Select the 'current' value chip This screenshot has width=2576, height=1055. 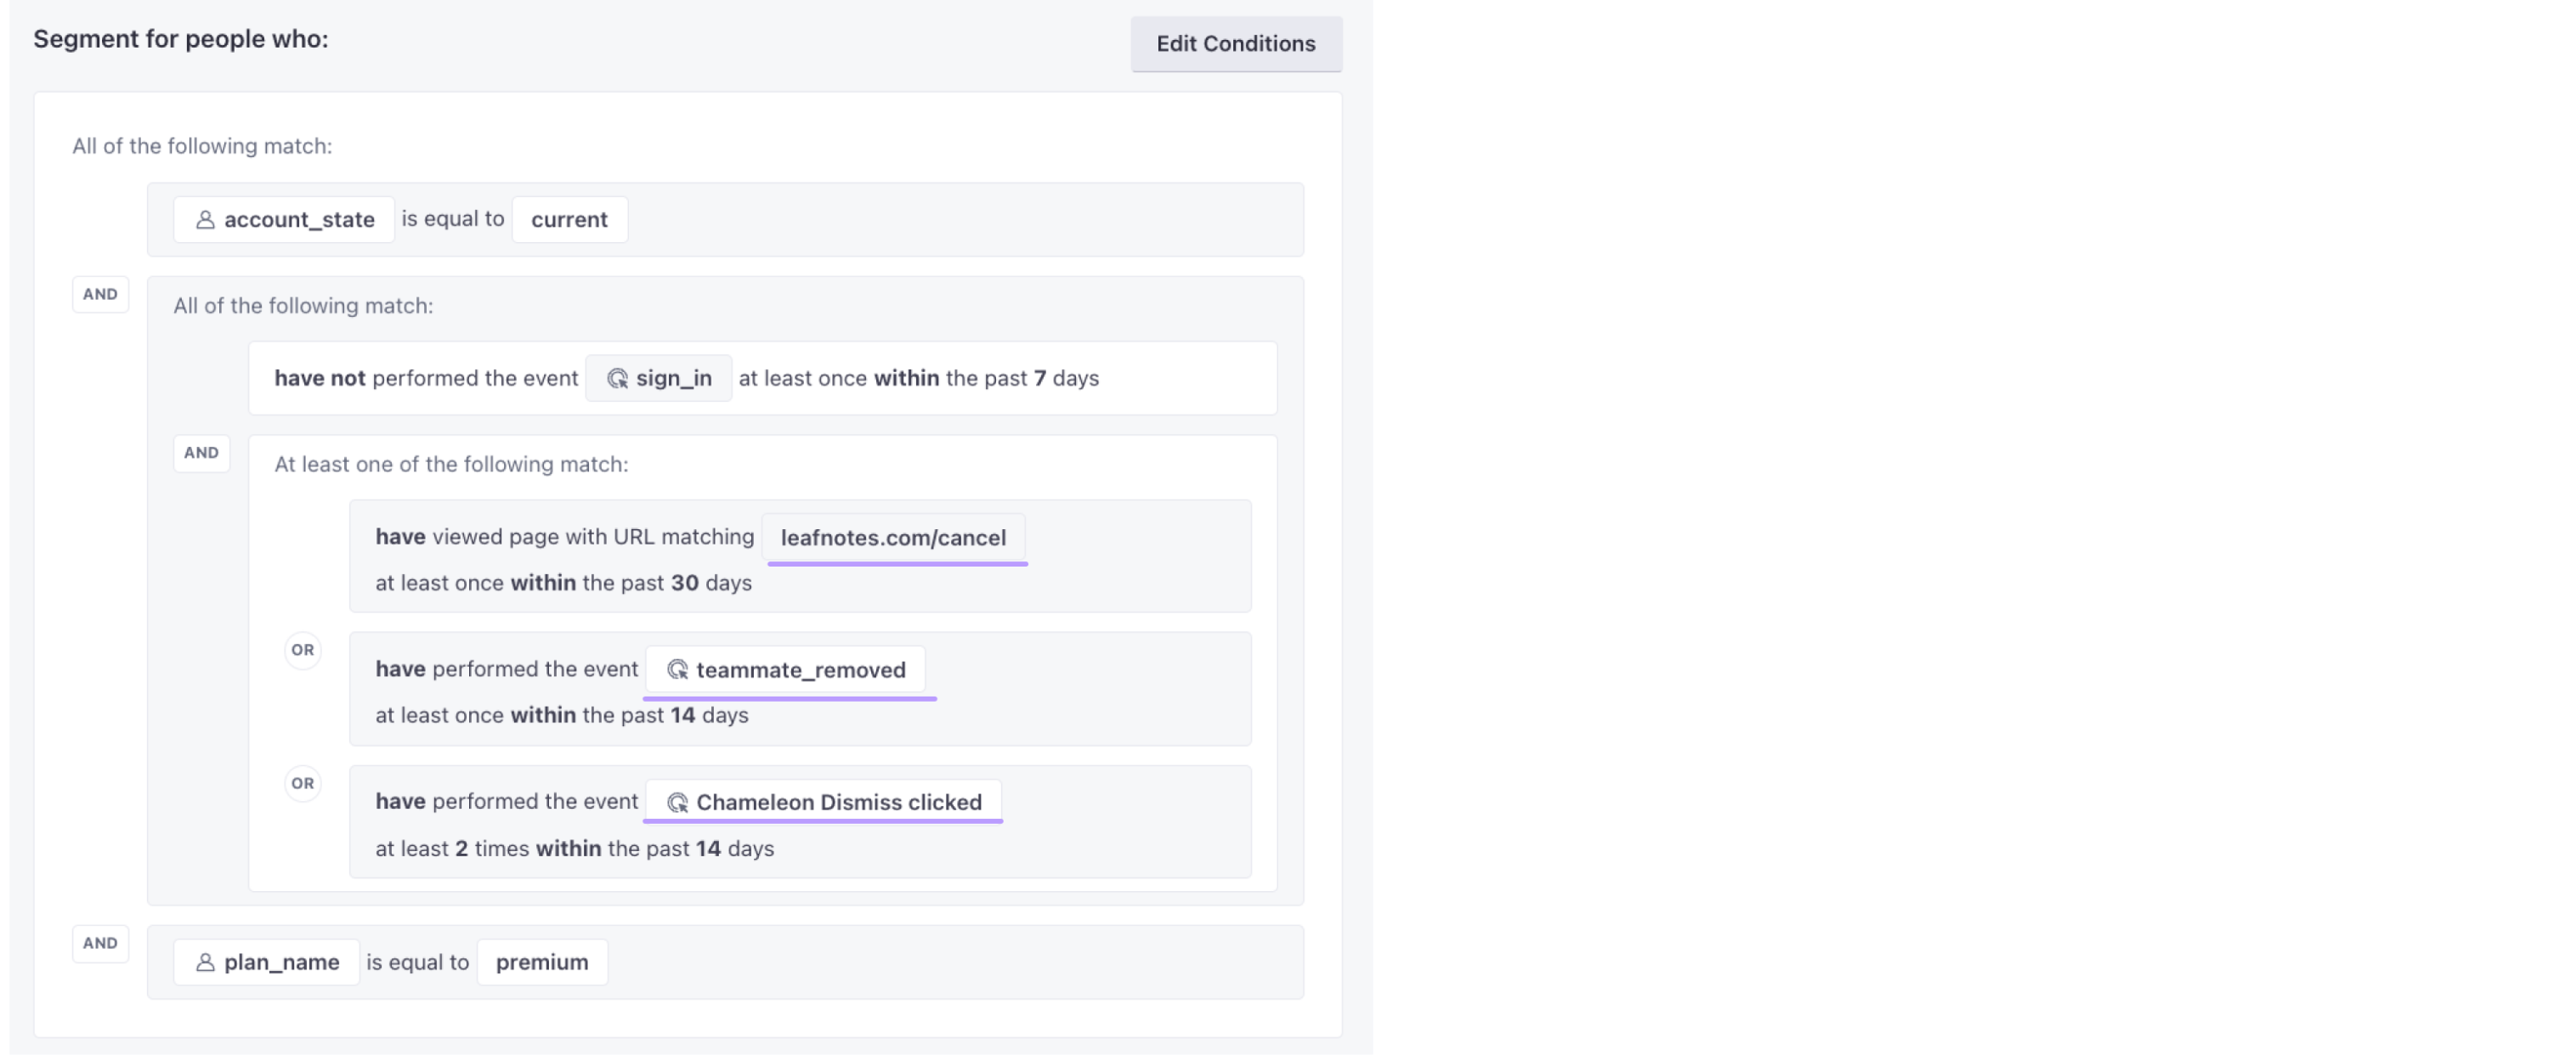[x=570, y=220]
